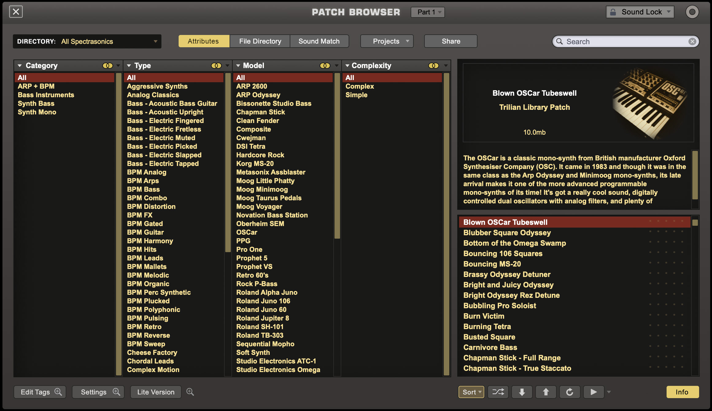The width and height of the screenshot is (712, 411).
Task: Click the magnifier next to Lite Version
Action: tap(190, 392)
